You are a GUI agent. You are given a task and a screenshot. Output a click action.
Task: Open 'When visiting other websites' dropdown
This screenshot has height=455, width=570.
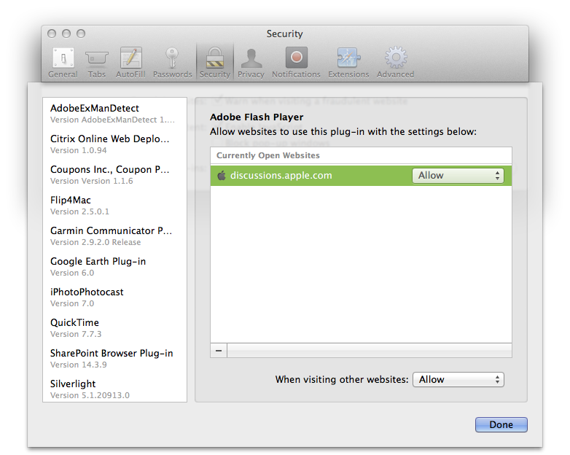458,380
